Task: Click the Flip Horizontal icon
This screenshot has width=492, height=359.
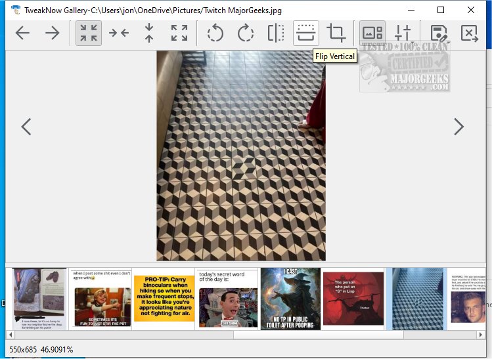Action: click(x=276, y=33)
